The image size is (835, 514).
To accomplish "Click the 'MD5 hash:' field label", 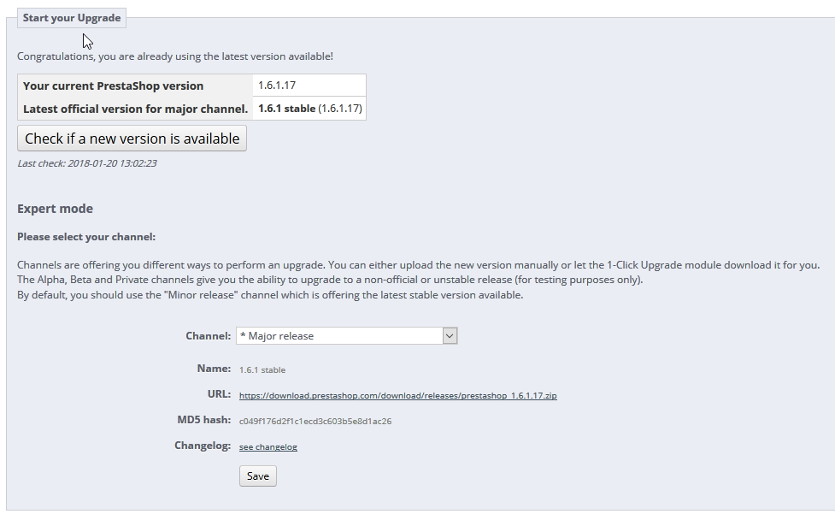I will pos(203,420).
